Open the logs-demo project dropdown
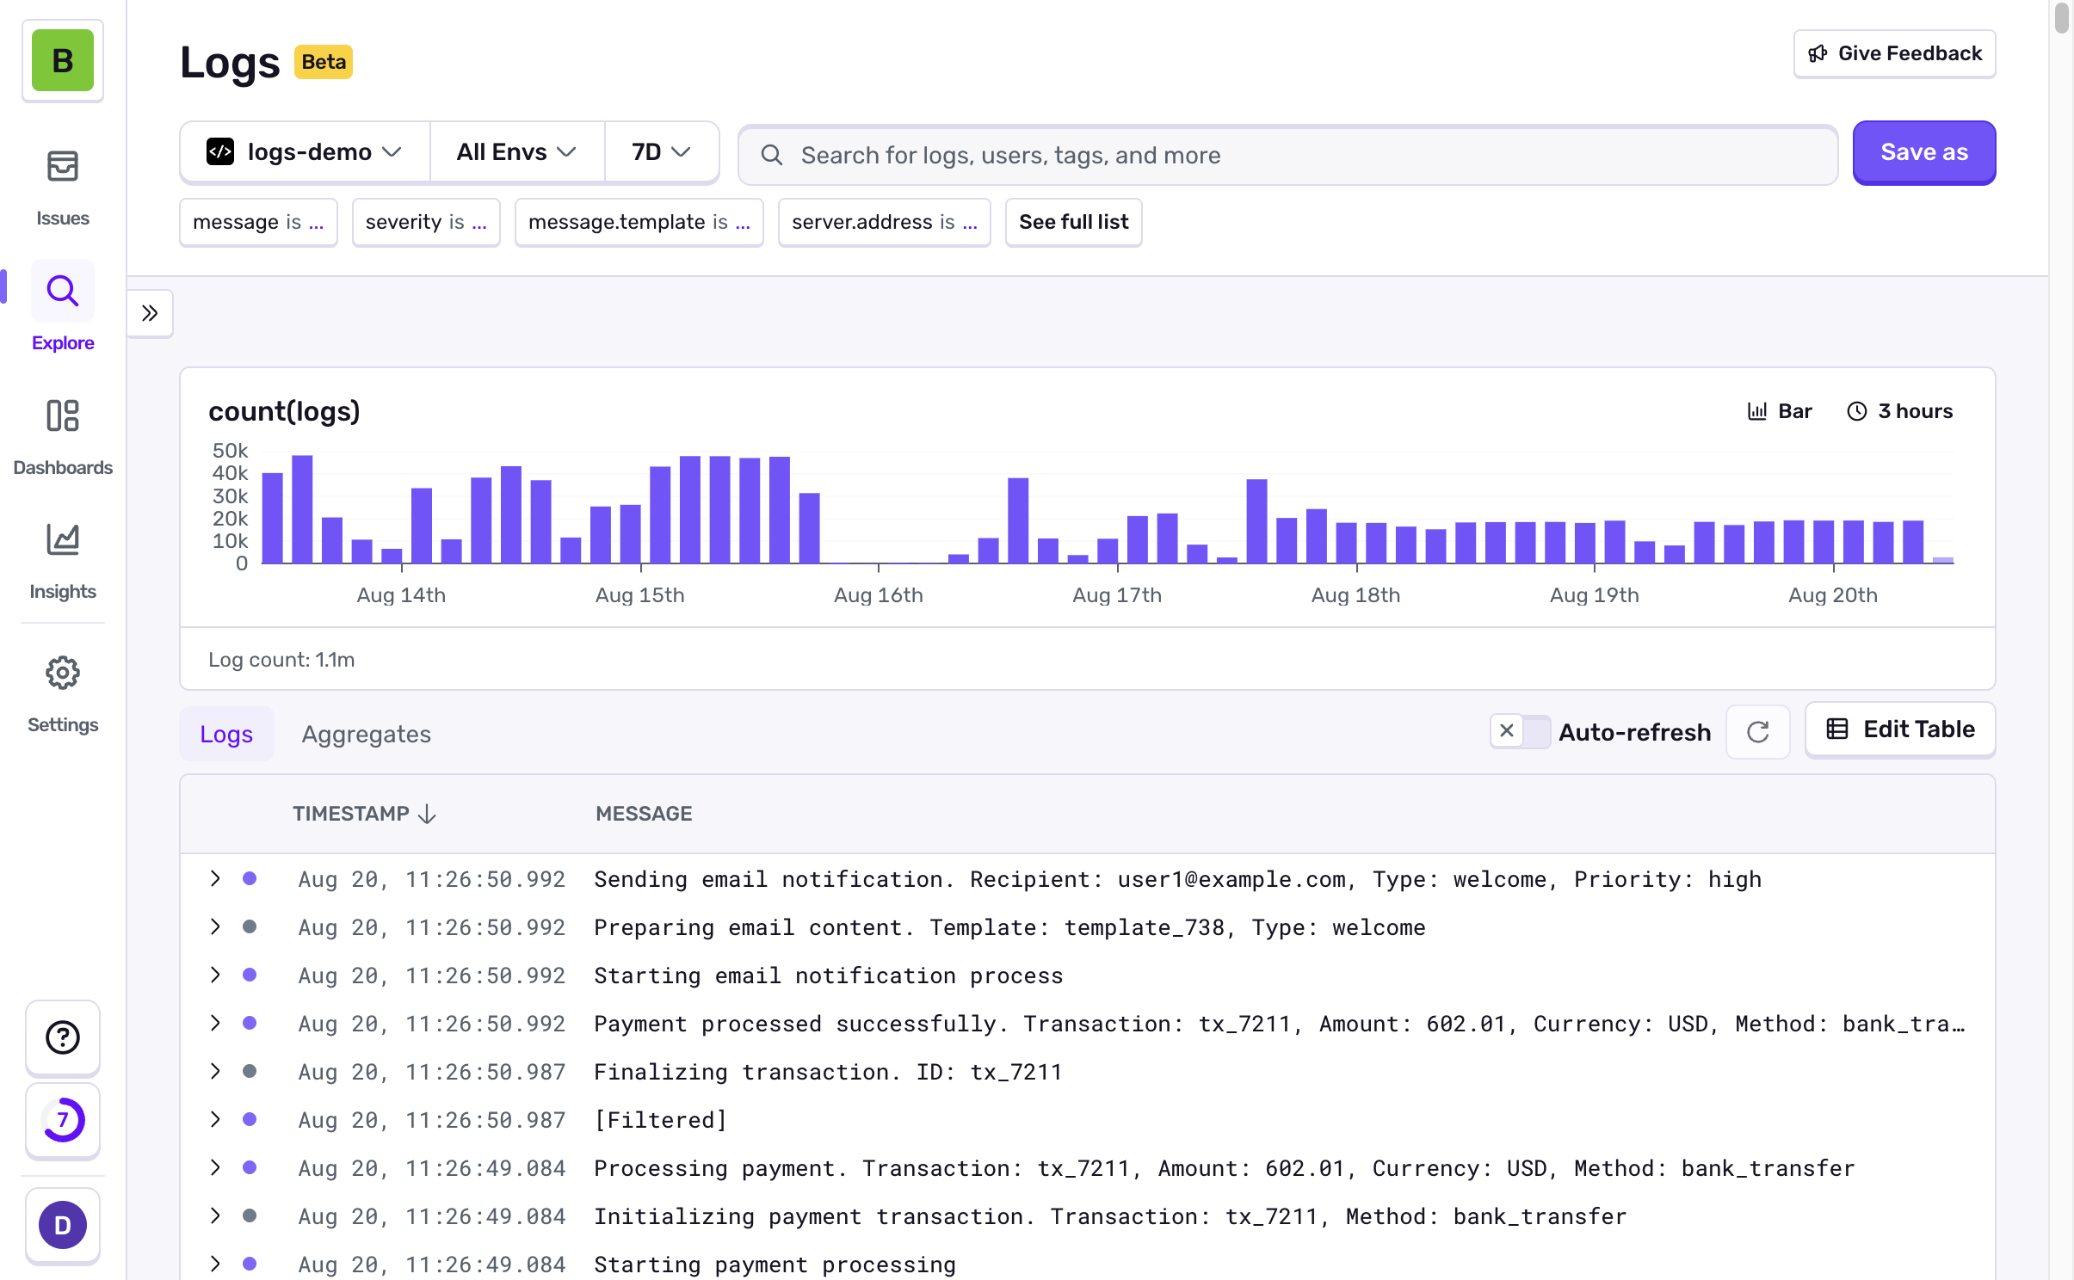The image size is (2074, 1280). (305, 152)
